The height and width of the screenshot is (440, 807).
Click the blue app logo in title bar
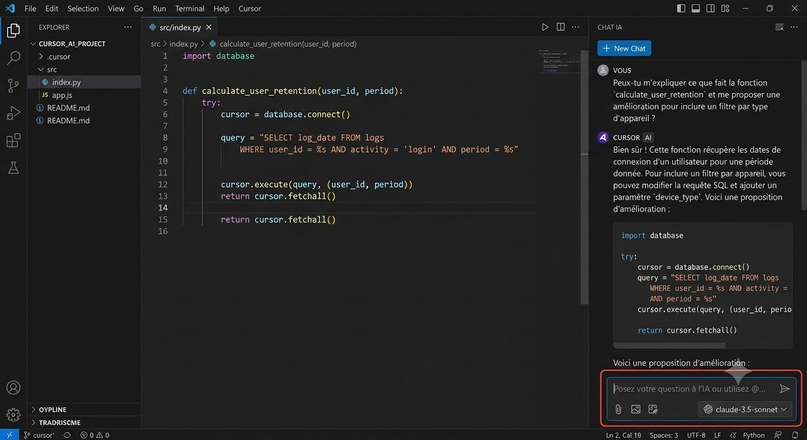click(x=10, y=9)
